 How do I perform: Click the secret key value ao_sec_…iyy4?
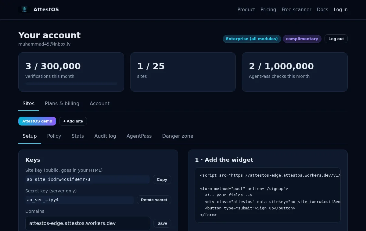point(80,200)
